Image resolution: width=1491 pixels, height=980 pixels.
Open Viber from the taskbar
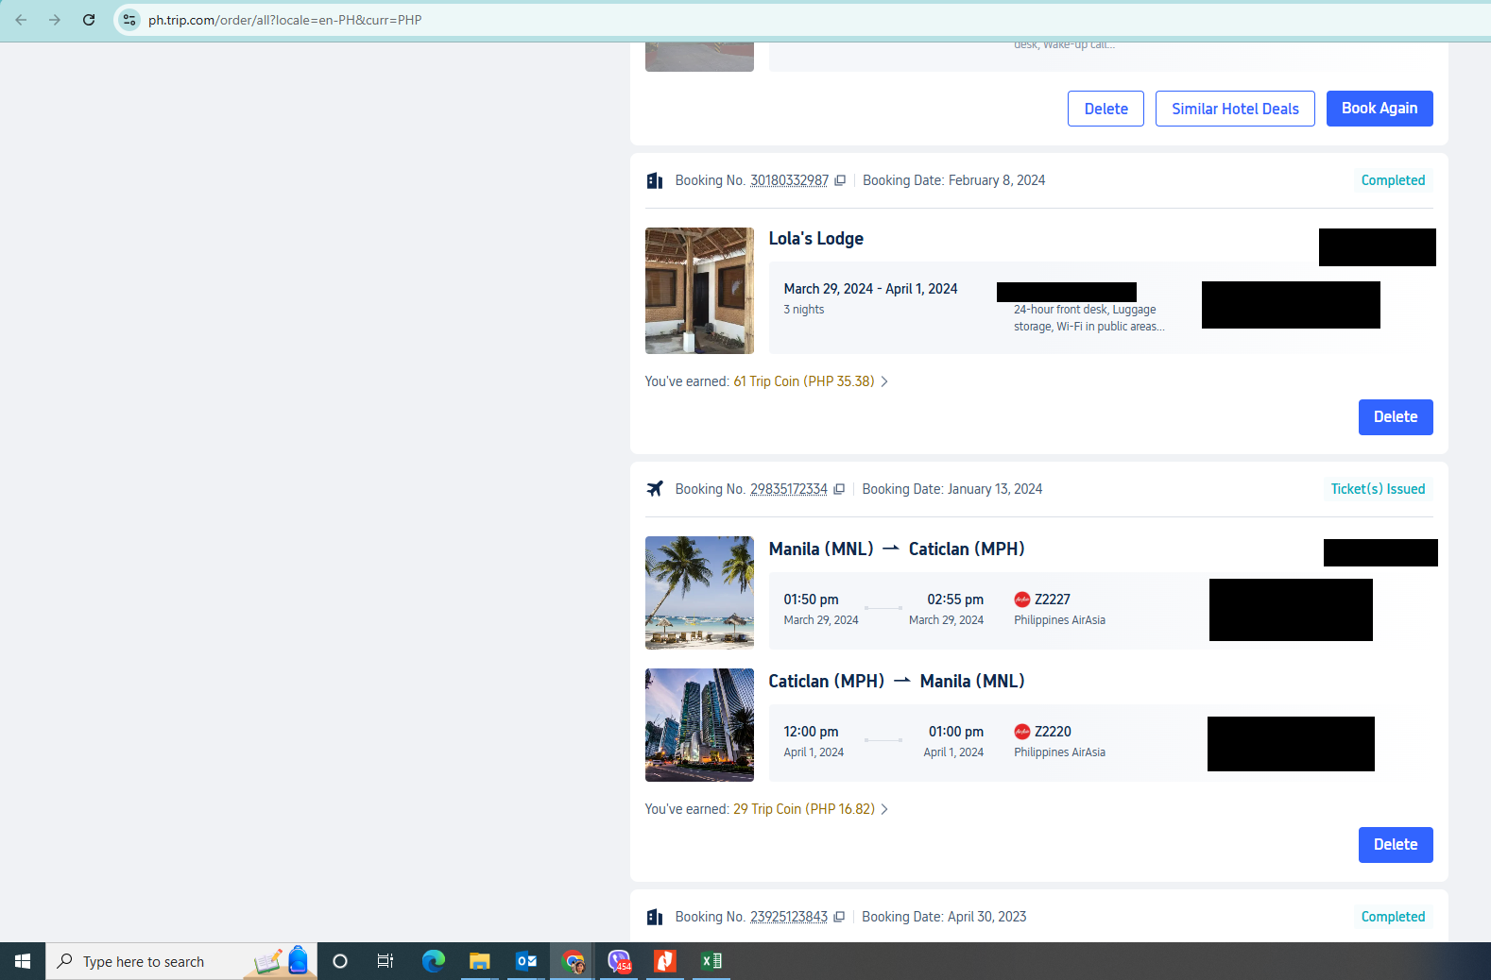(619, 961)
